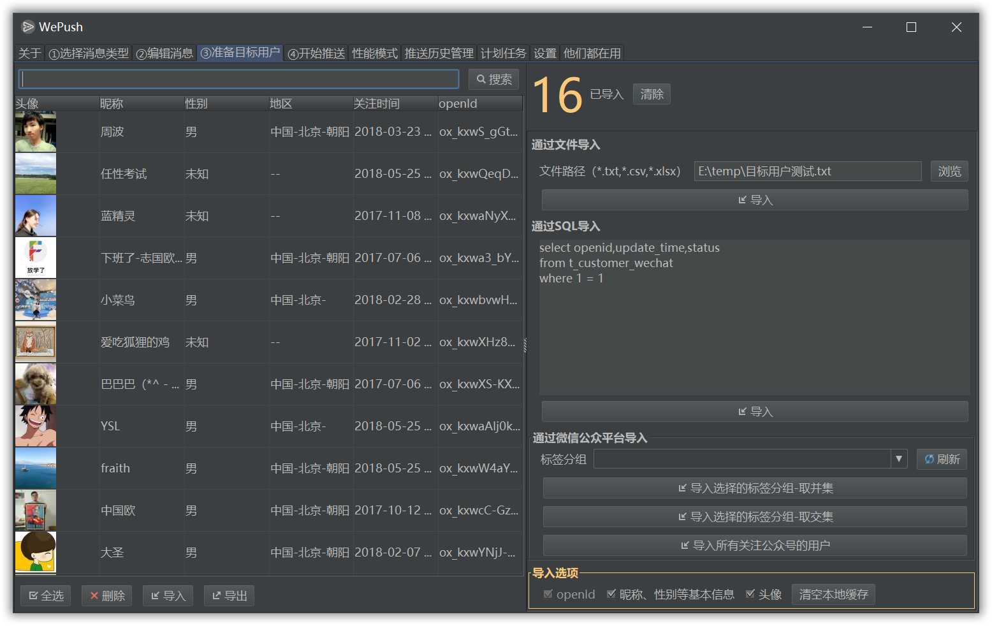The height and width of the screenshot is (626, 992).
Task: Clear imported users with 清除 button
Action: click(652, 94)
